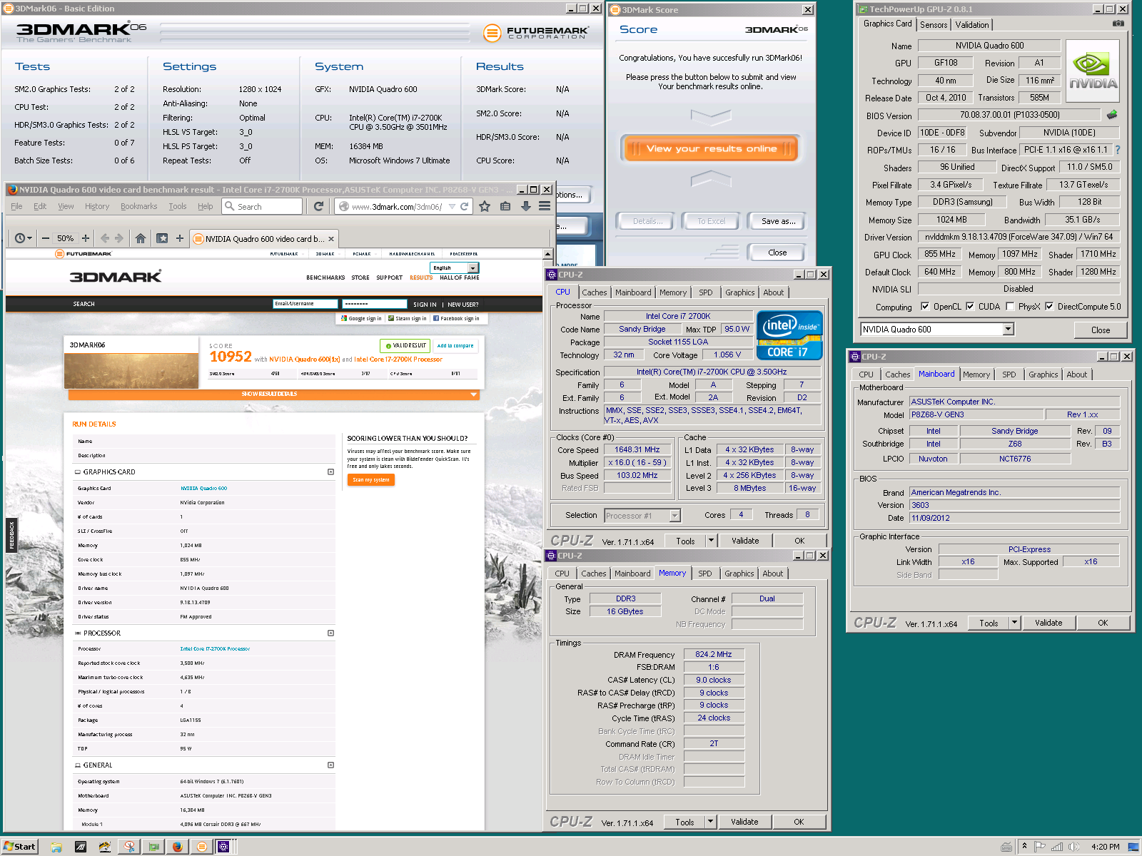Open Processor #1 selection dropdown in CPU-Z
The height and width of the screenshot is (856, 1142).
coord(675,515)
